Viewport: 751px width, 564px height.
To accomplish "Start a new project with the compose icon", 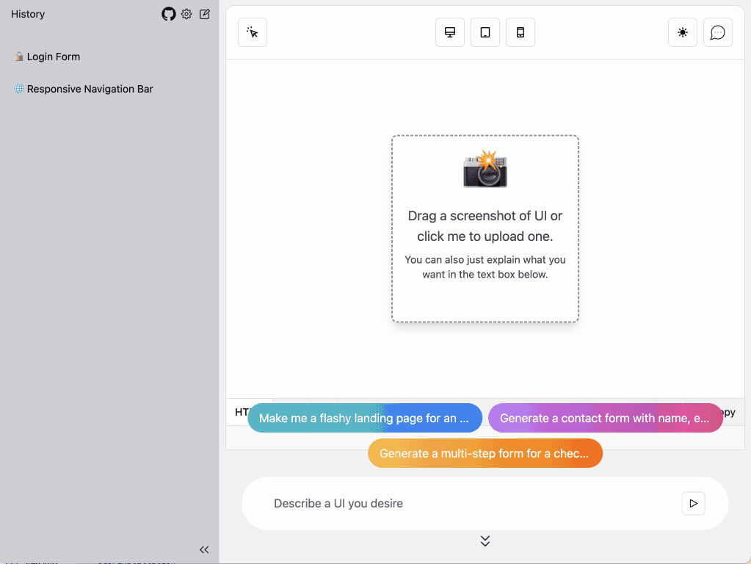I will coord(204,13).
